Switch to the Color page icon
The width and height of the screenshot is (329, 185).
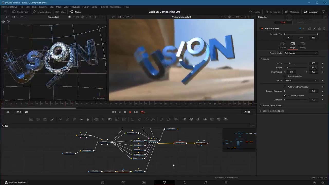(185, 182)
